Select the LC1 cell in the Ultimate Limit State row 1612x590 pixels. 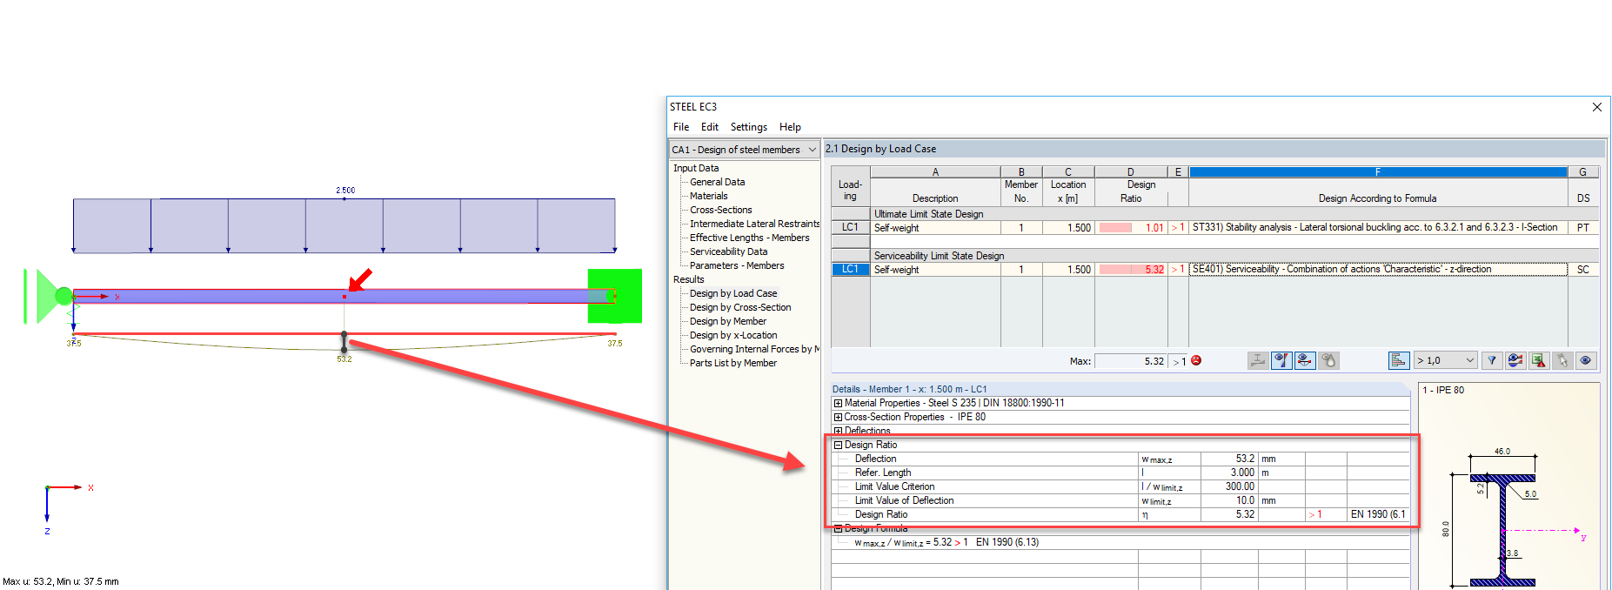coord(850,227)
